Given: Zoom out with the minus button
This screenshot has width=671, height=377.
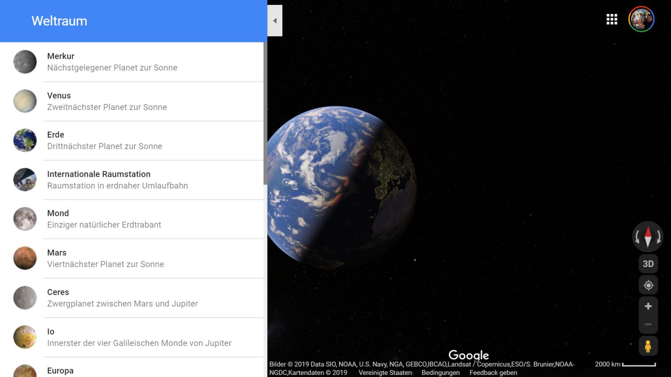Looking at the screenshot, I should [x=648, y=325].
